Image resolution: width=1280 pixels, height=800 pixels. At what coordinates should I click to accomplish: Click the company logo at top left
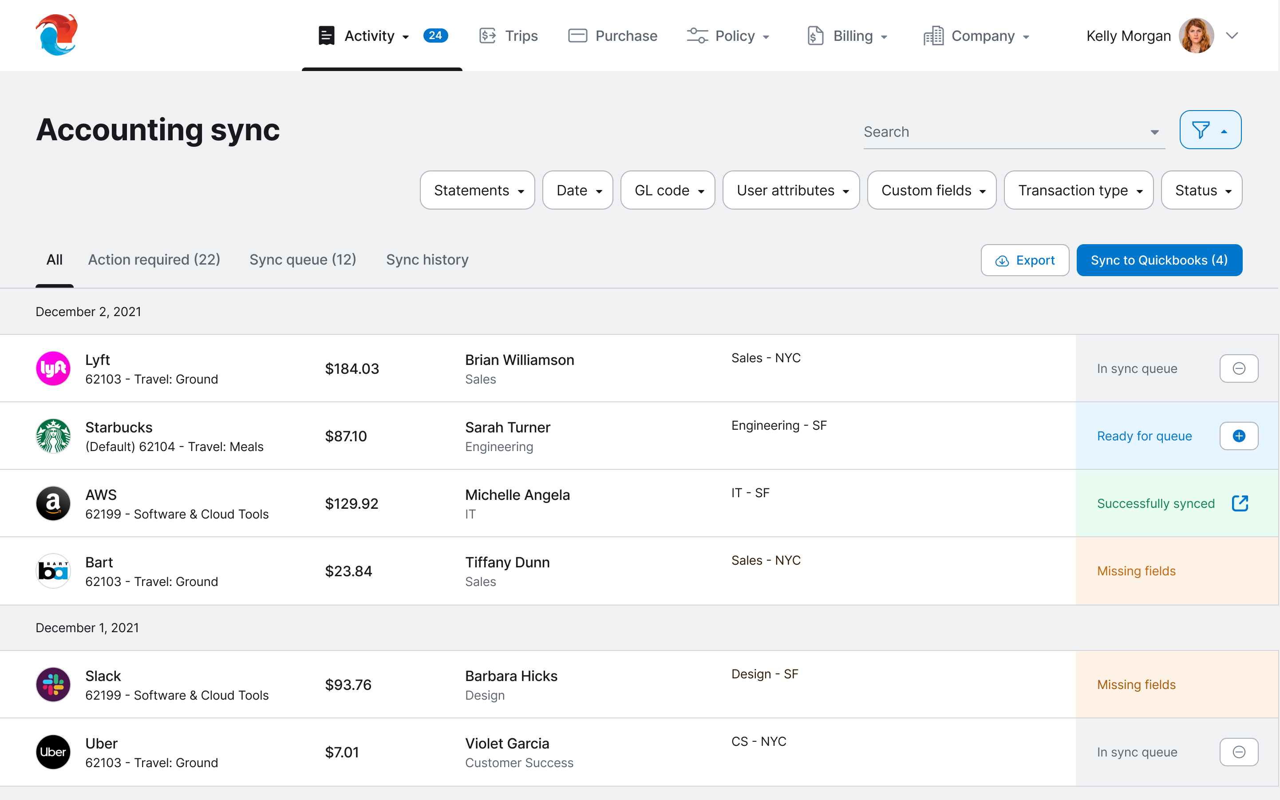point(57,35)
